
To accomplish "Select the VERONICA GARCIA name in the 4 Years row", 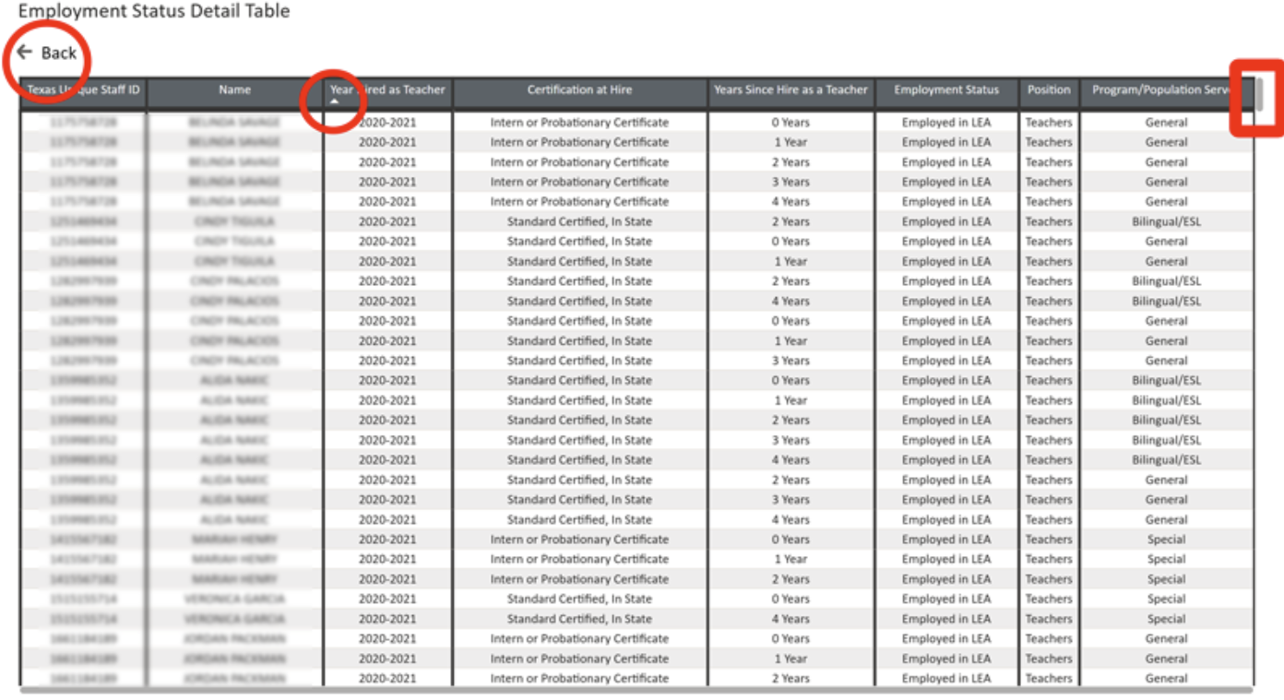I will pyautogui.click(x=235, y=619).
